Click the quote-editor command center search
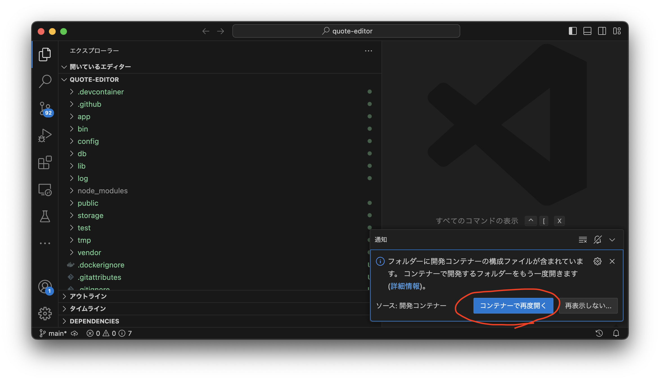Viewport: 660px width, 381px height. (x=346, y=31)
